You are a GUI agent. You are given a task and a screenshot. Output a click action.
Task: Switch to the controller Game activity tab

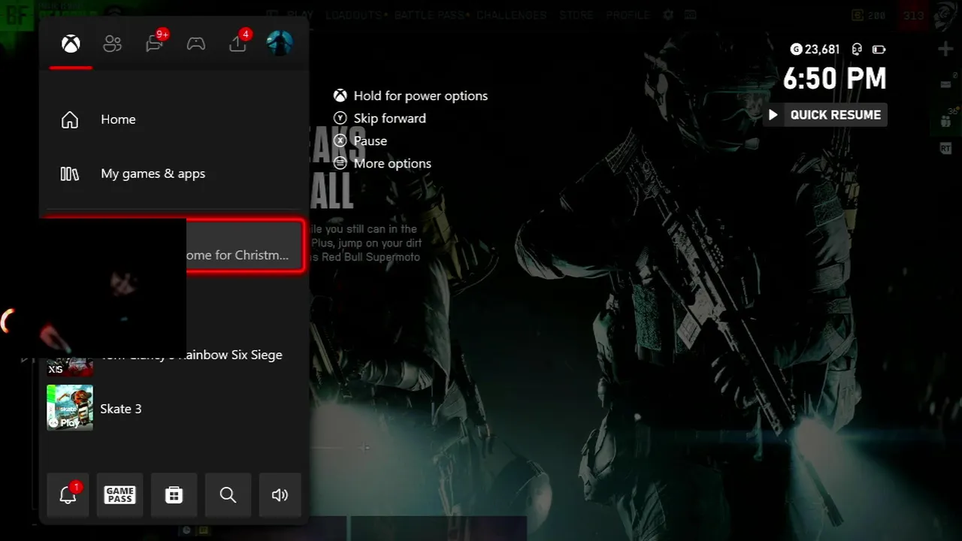pyautogui.click(x=196, y=44)
